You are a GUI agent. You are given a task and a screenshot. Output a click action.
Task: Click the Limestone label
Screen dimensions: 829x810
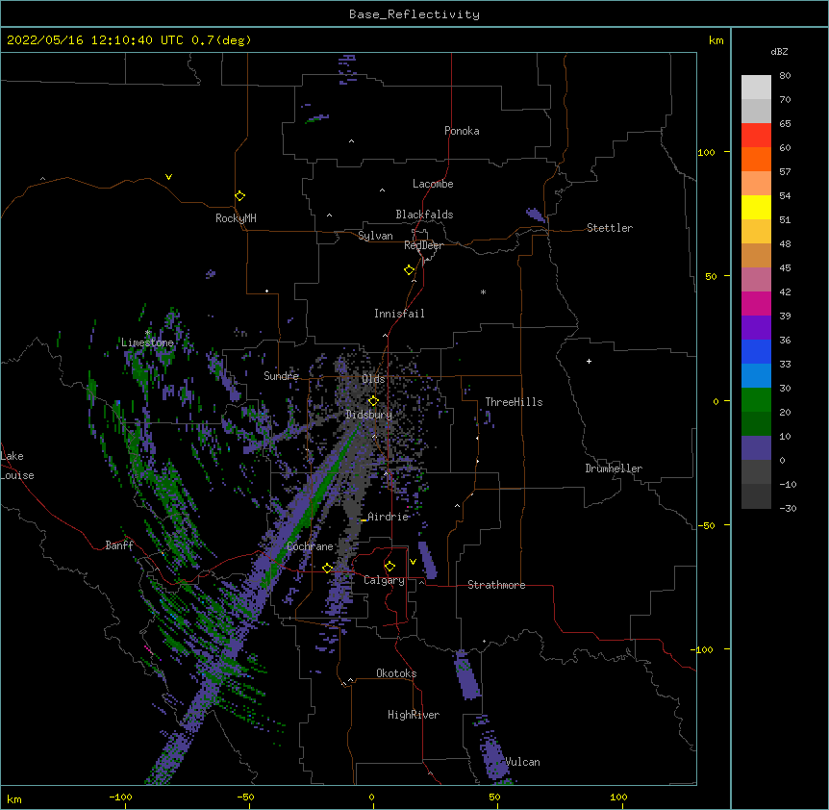147,342
